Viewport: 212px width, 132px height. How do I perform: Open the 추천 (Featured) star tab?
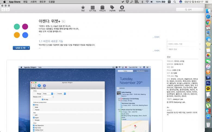pos(83,8)
